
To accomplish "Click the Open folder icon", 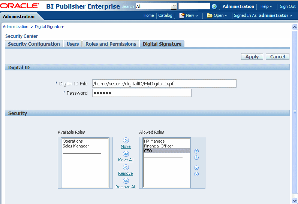I will [x=210, y=16].
